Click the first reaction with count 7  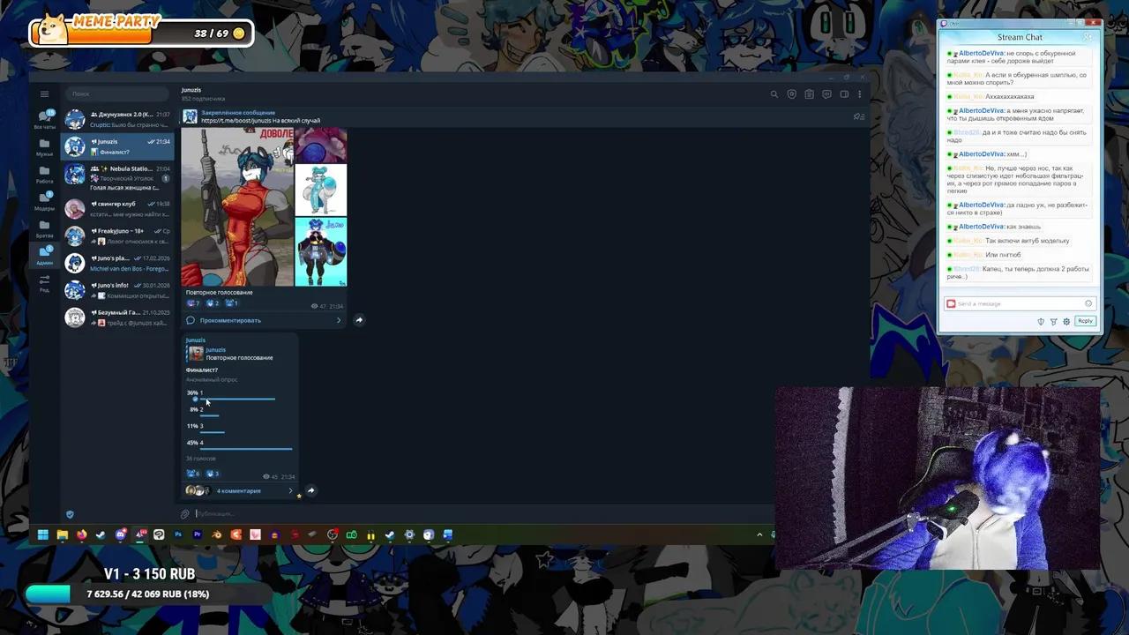point(193,303)
